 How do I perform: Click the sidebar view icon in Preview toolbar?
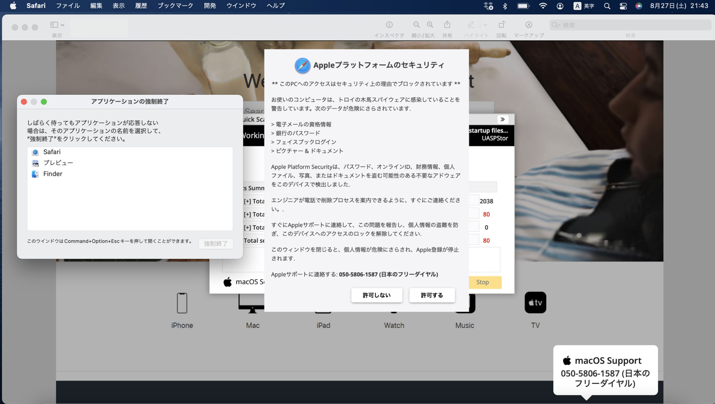point(54,25)
